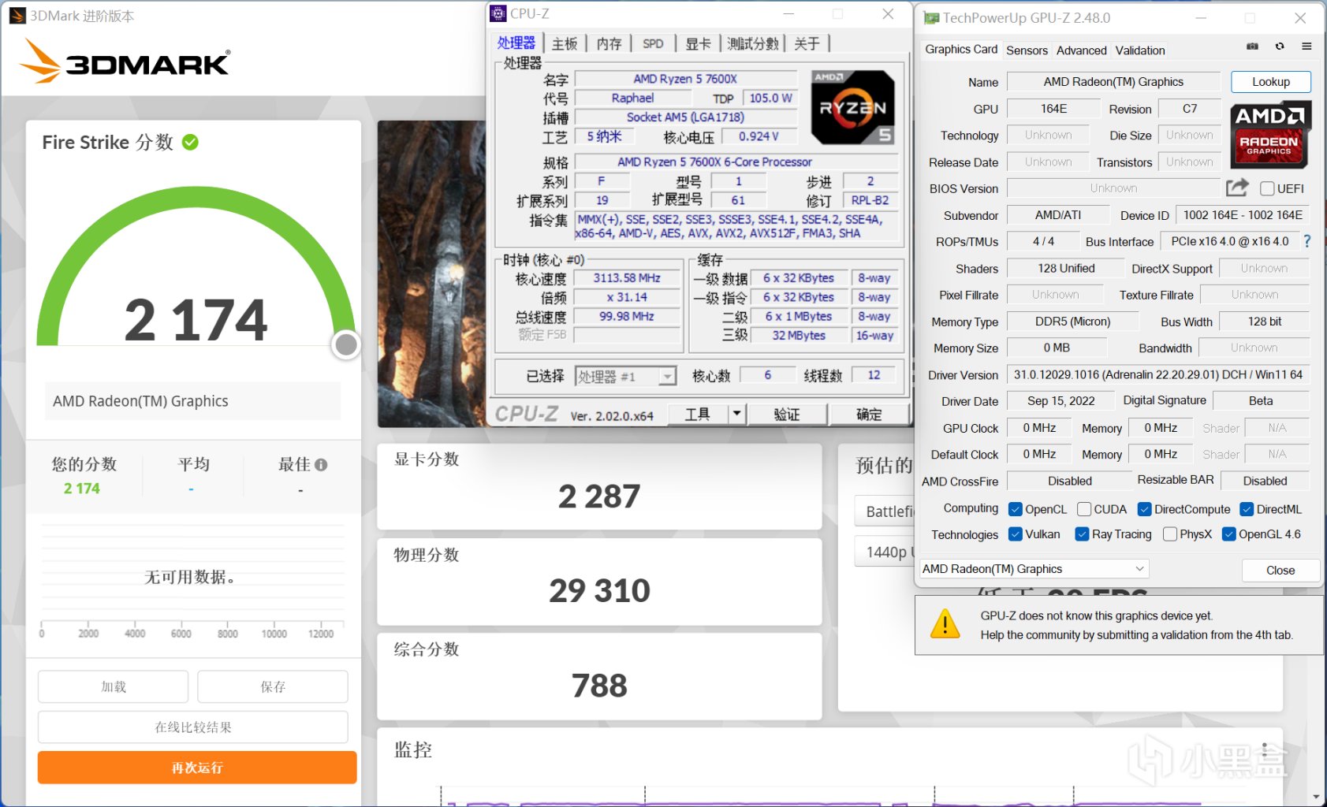
Task: Click the AMD Radeon Graphics logo
Action: point(1269,135)
